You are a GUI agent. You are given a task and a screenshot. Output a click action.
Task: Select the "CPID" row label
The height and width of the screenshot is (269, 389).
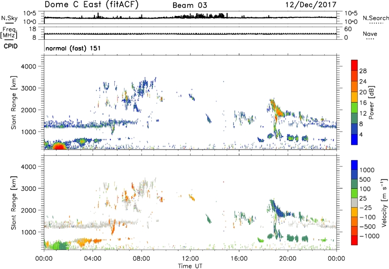pyautogui.click(x=11, y=46)
